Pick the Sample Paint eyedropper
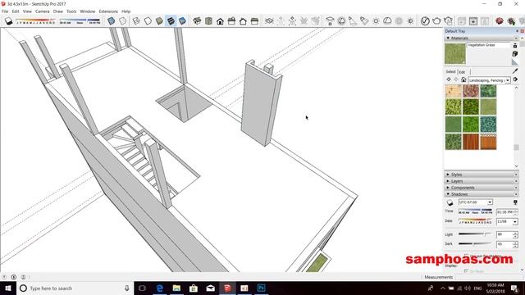 [x=515, y=71]
